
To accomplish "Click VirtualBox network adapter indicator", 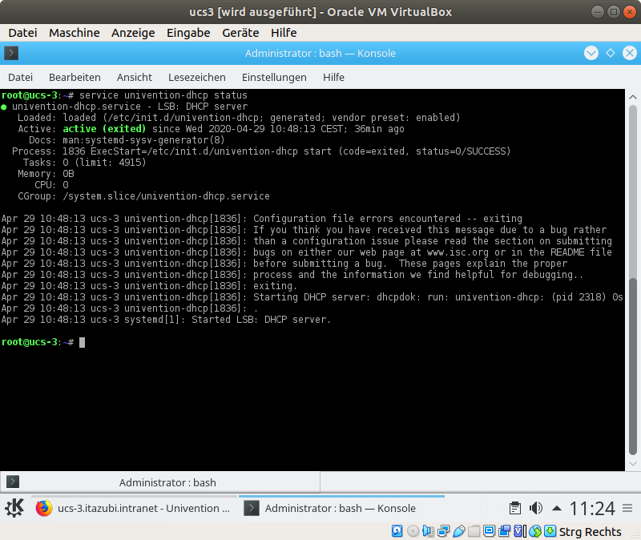I will pos(444,531).
